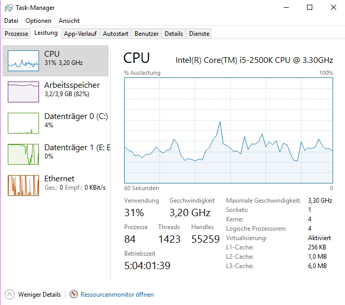Viewport: 345px width, 305px height.
Task: Click inside the CPU usage graph
Action: pos(229,130)
